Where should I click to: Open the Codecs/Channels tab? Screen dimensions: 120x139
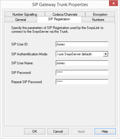coord(65,14)
